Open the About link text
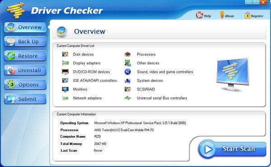This screenshot has height=167, width=271. tap(229, 16)
